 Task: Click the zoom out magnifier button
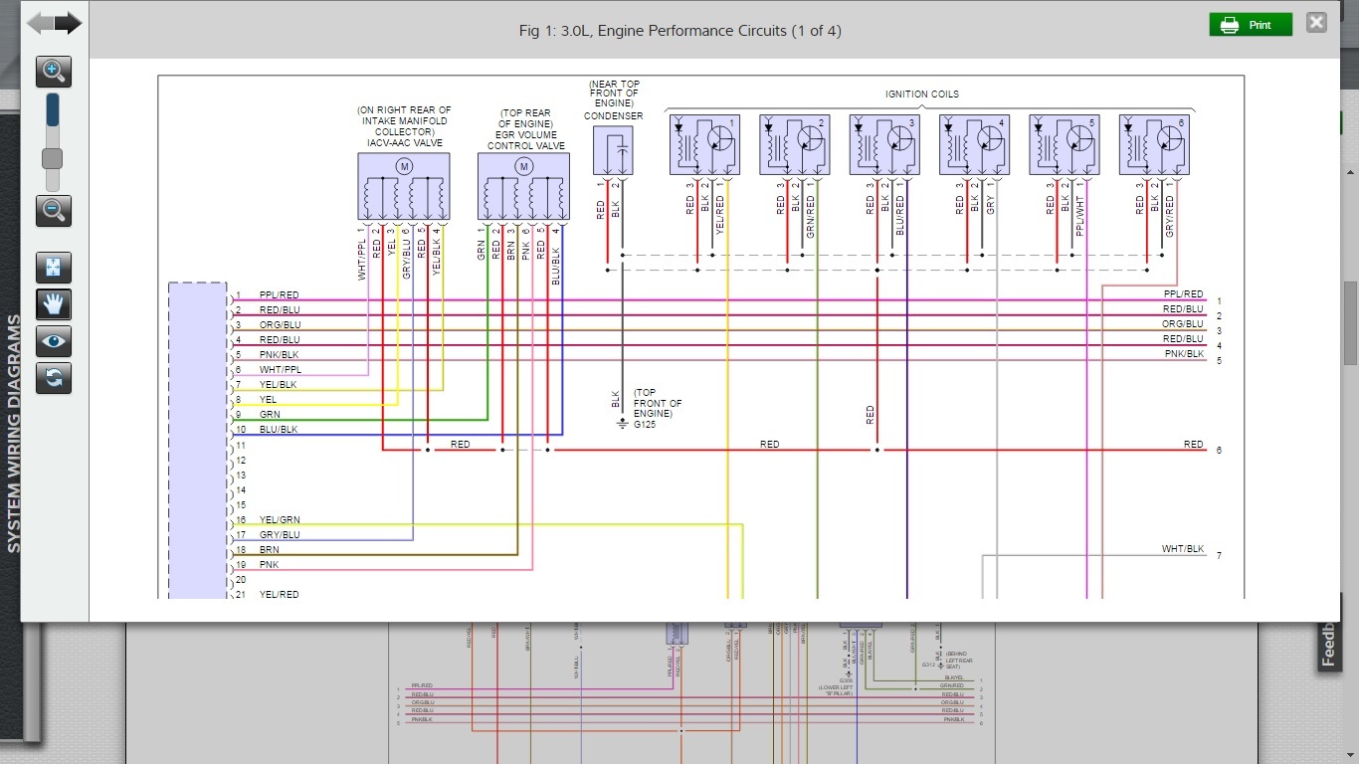[x=54, y=210]
